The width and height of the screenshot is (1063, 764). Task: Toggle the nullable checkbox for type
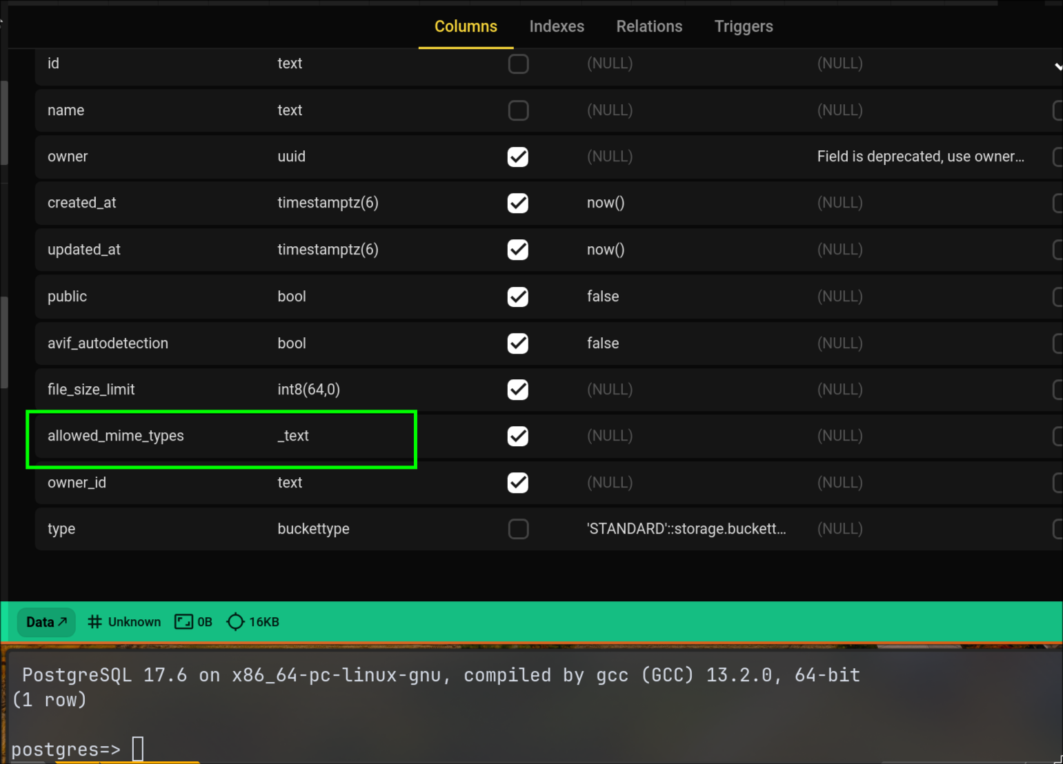coord(518,529)
